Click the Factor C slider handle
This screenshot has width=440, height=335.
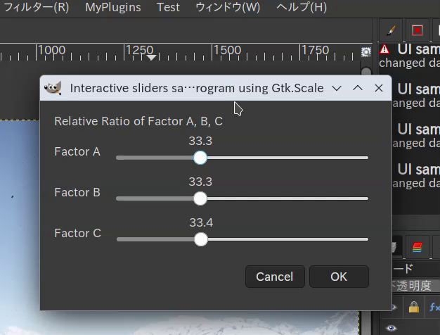[x=201, y=239]
